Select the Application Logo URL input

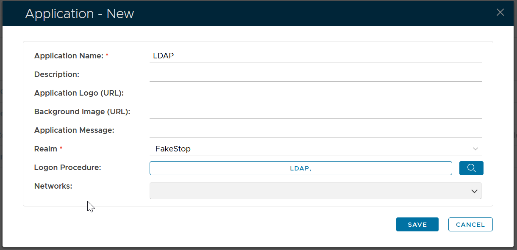tap(315, 93)
